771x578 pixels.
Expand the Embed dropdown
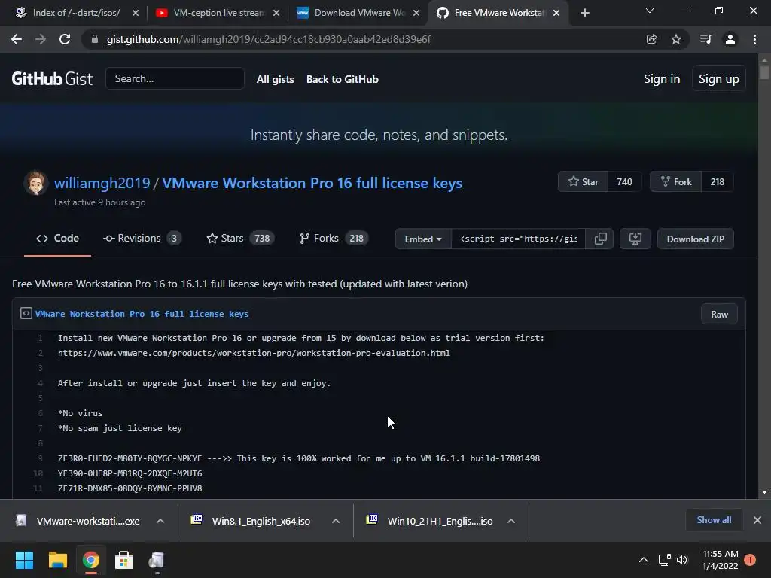423,239
